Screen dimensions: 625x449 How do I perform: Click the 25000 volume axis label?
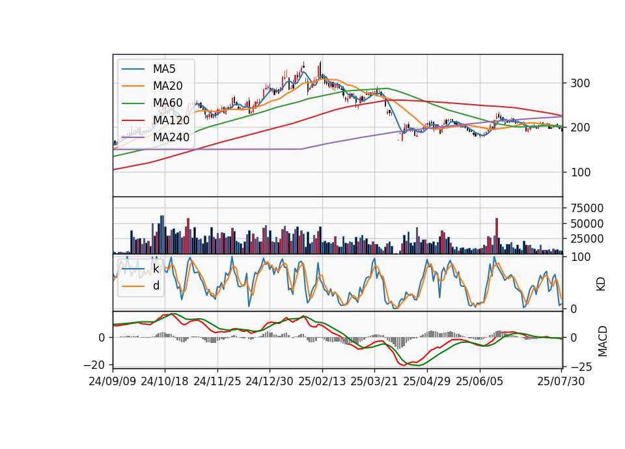point(587,239)
